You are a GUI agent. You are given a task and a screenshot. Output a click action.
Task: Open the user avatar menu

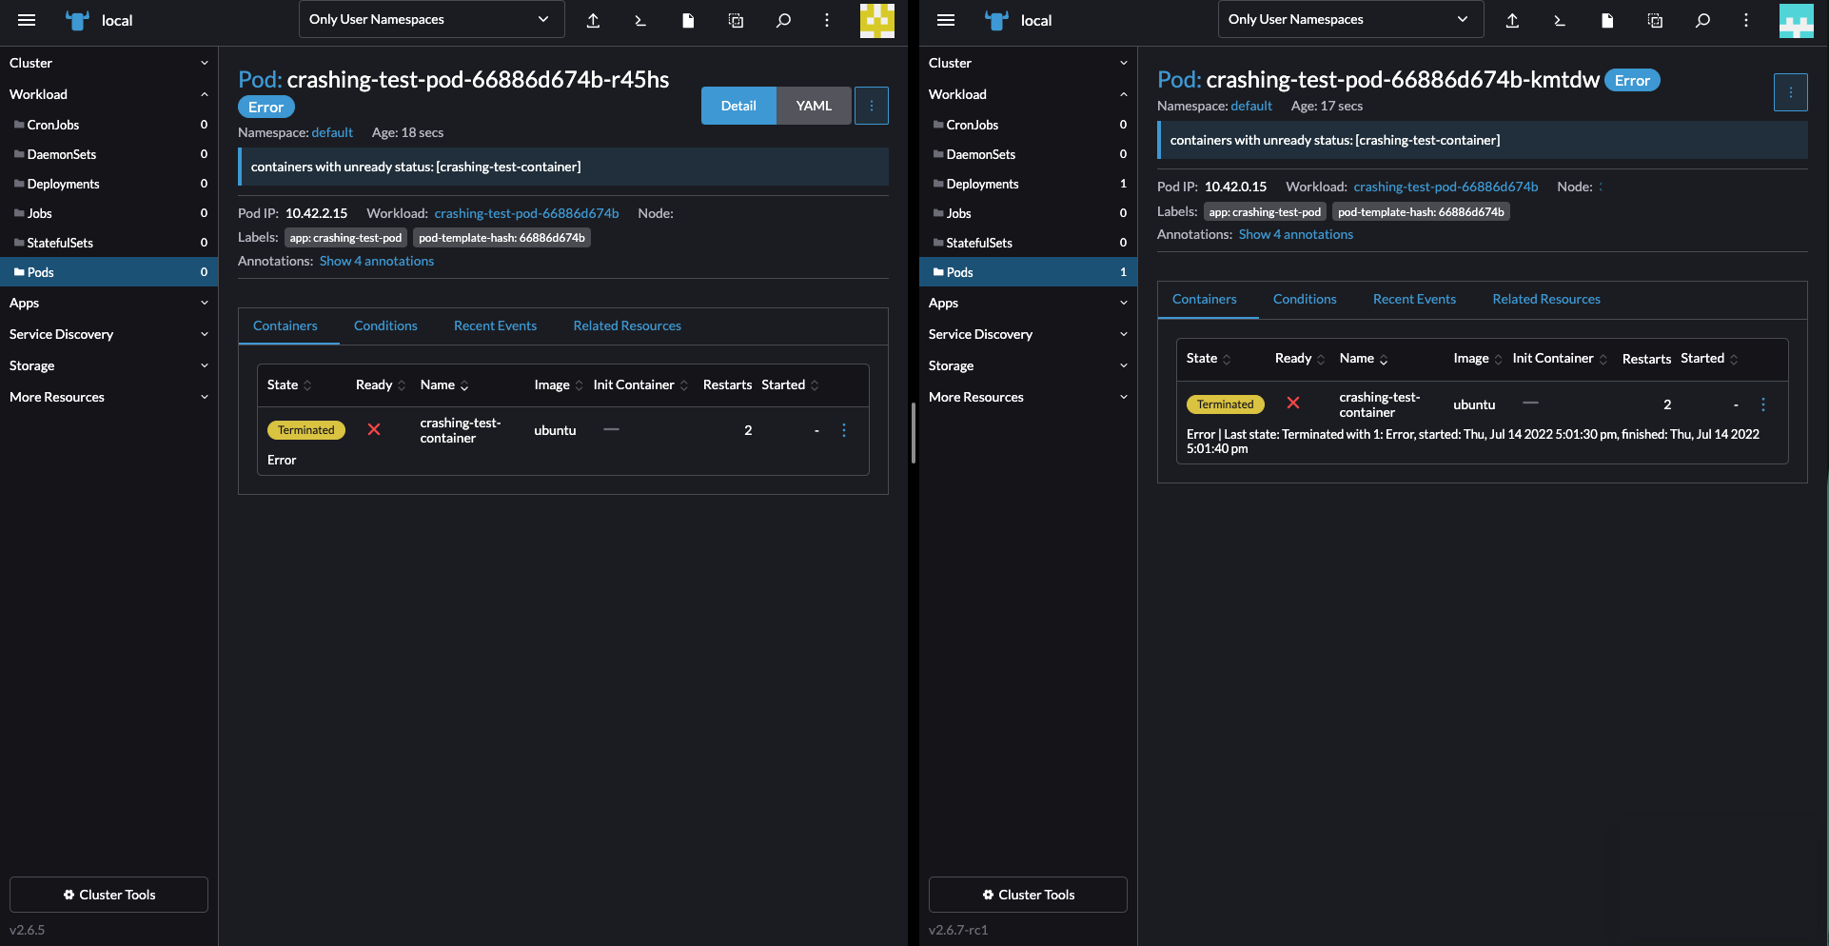click(876, 20)
